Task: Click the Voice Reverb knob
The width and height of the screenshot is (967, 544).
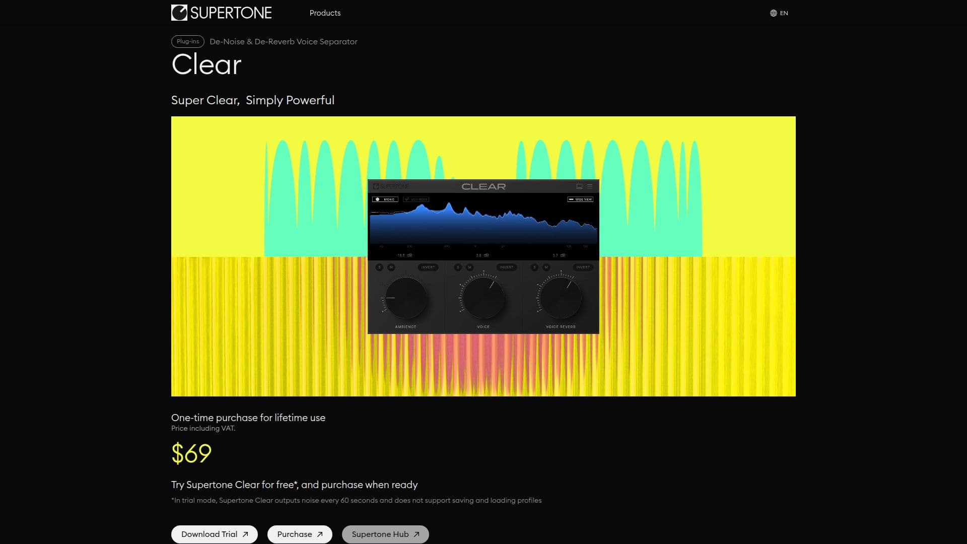Action: coord(561,298)
